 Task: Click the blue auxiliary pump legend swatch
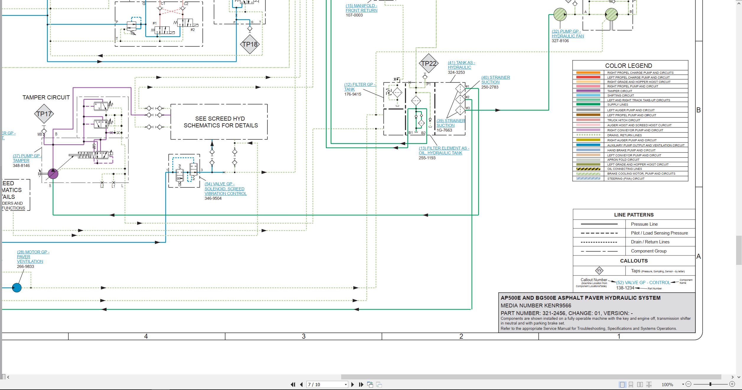coord(588,145)
